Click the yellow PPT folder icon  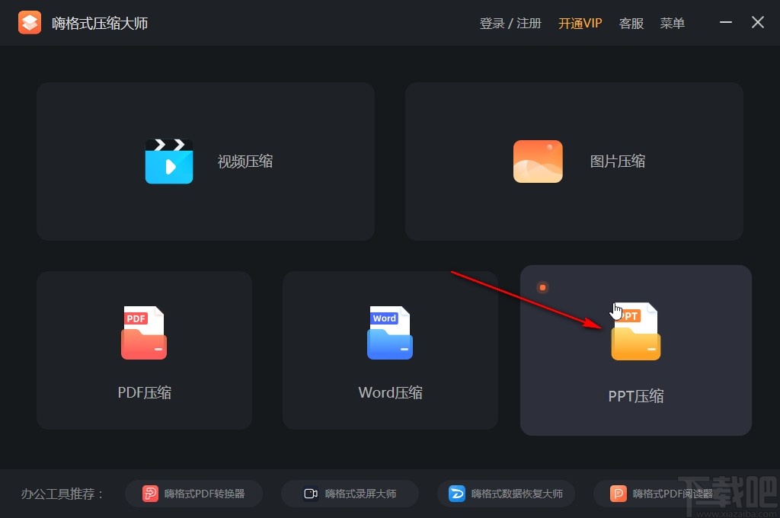click(636, 331)
